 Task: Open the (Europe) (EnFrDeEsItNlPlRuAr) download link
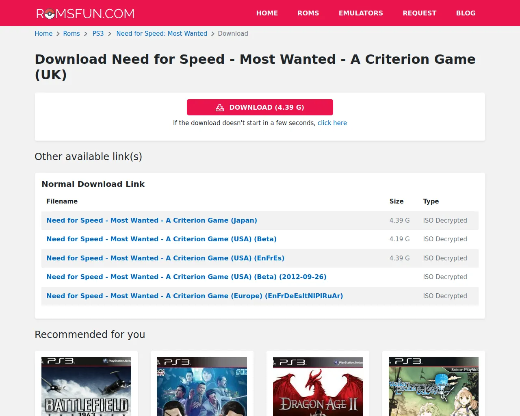[x=195, y=296]
